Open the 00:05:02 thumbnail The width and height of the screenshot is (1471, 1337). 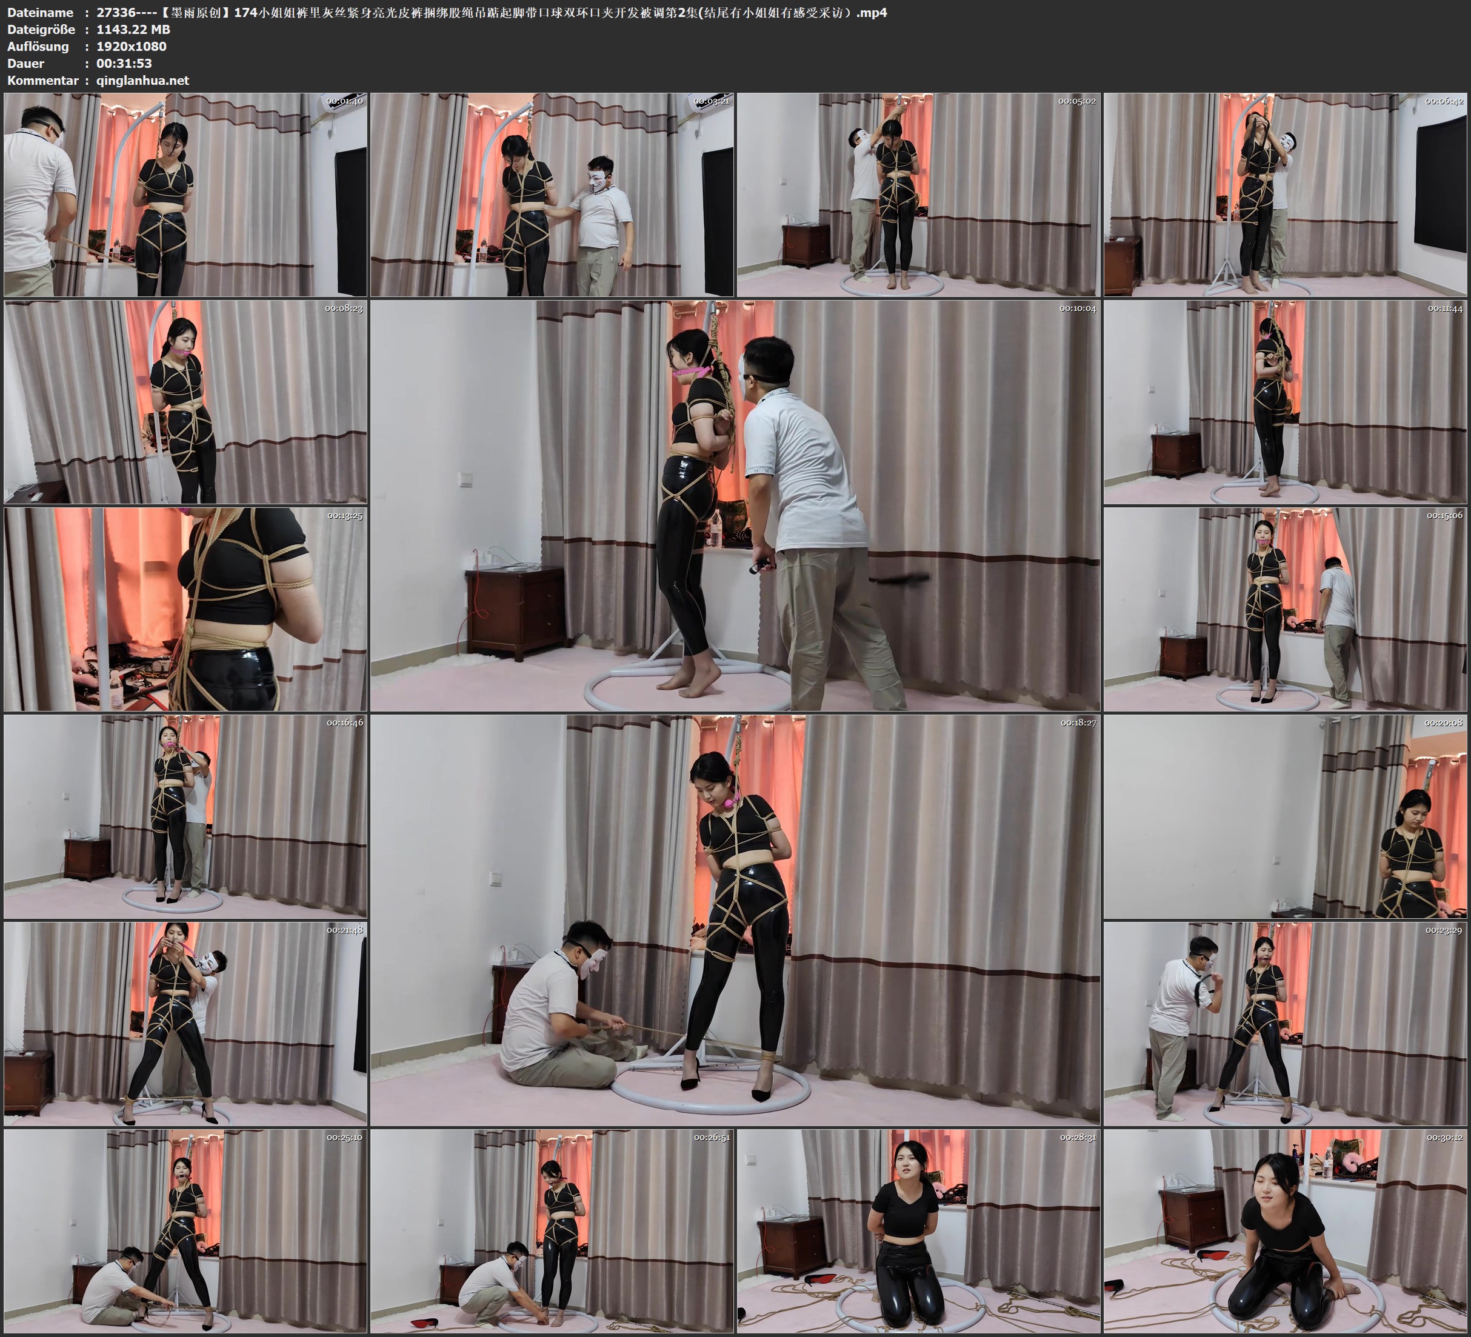click(x=919, y=194)
